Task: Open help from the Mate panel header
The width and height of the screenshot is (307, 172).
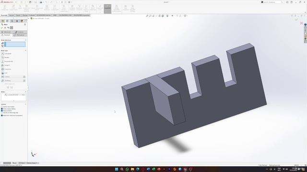Action: (25, 24)
